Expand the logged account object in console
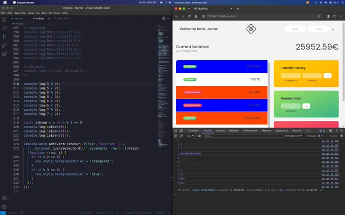This screenshot has height=215, width=345. (179, 190)
